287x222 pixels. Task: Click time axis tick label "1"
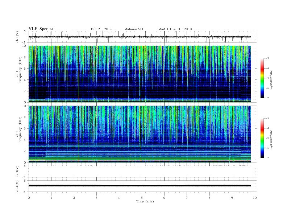click(51, 198)
